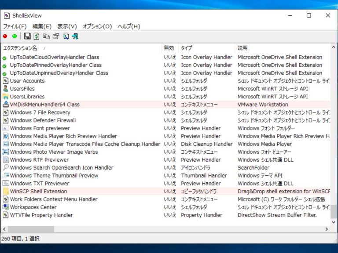Open the properties toolbar icon

click(x=56, y=36)
